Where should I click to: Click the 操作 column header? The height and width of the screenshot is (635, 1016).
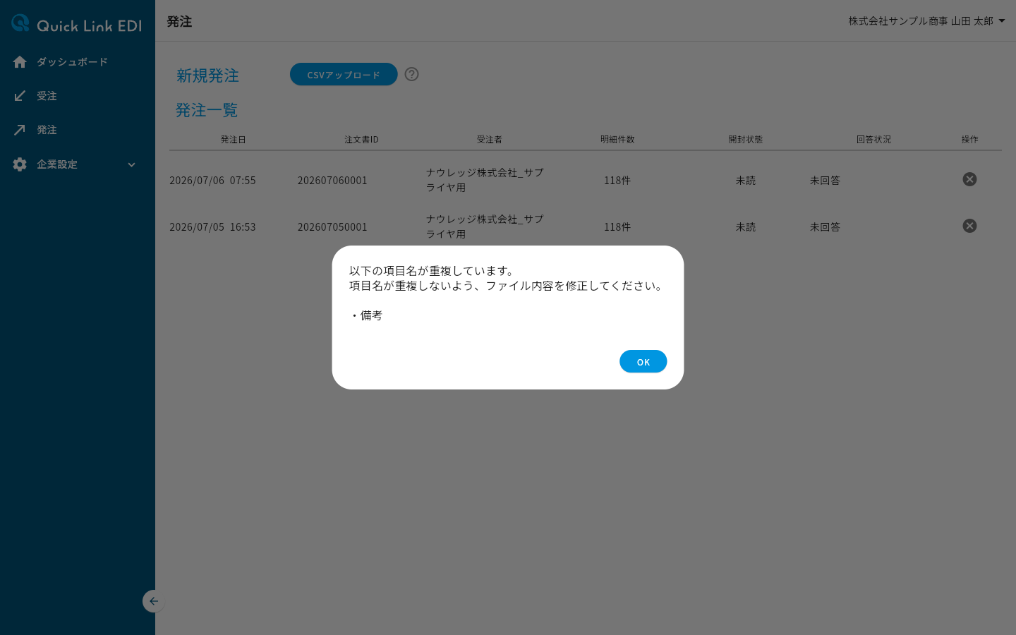[969, 140]
